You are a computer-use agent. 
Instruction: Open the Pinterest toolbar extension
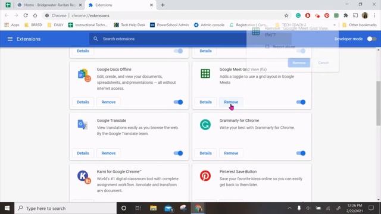(x=327, y=15)
